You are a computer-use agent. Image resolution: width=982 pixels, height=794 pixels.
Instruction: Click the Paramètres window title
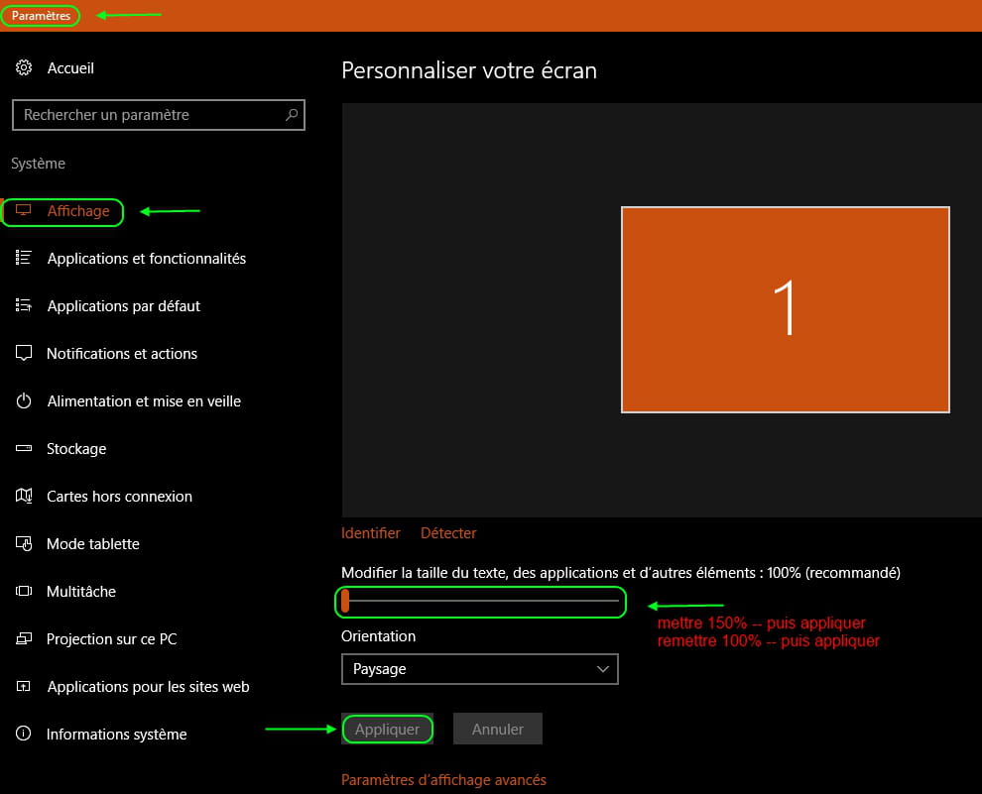point(41,16)
